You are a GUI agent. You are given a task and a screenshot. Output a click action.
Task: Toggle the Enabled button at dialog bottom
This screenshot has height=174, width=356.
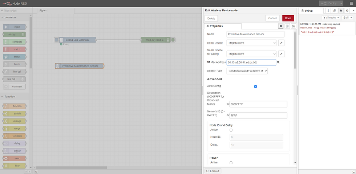pos(213,171)
